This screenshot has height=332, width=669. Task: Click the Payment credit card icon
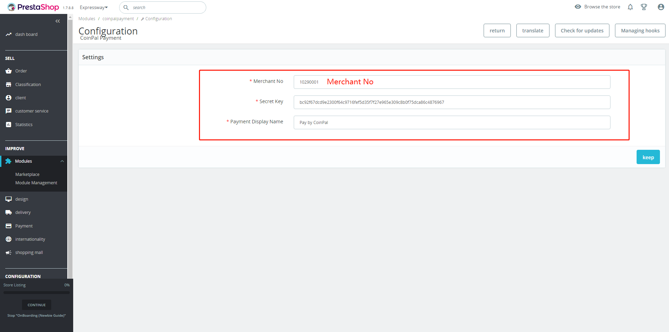click(x=9, y=226)
